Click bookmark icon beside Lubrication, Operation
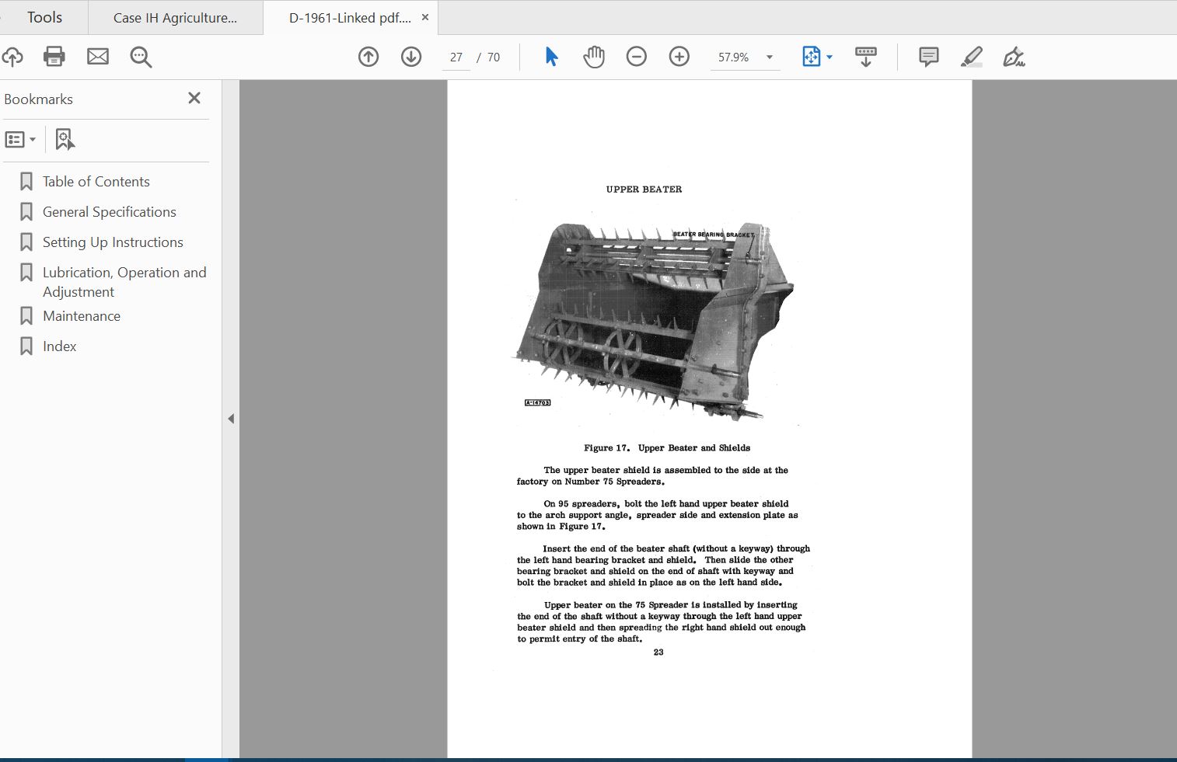The height and width of the screenshot is (762, 1177). (26, 273)
